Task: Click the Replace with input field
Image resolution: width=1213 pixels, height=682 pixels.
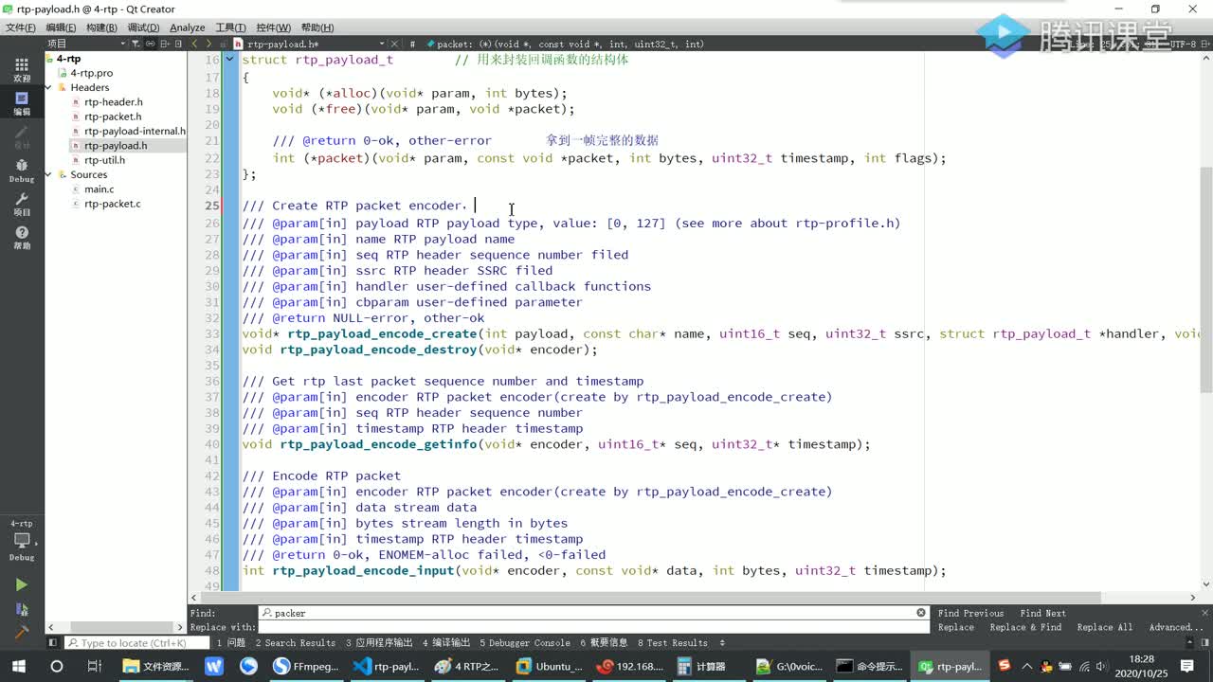Action: 593,627
